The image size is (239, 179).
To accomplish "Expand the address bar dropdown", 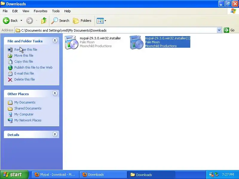I will tap(219, 30).
